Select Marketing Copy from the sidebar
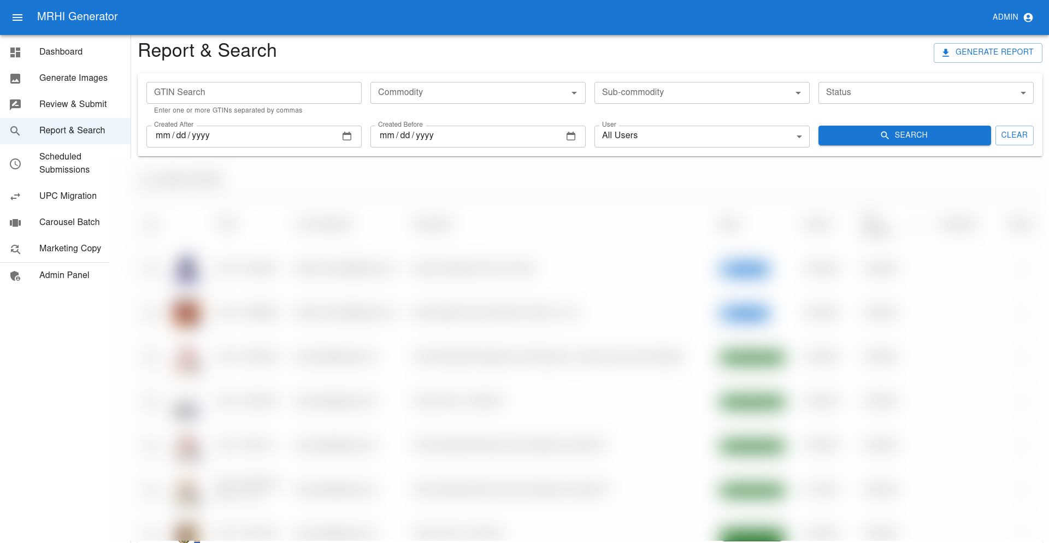1049x543 pixels. click(70, 249)
